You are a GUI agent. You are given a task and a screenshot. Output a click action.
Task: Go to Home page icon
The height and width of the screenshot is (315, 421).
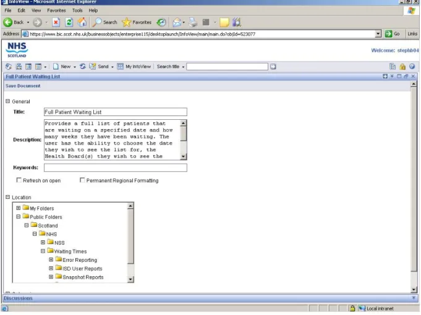point(82,22)
